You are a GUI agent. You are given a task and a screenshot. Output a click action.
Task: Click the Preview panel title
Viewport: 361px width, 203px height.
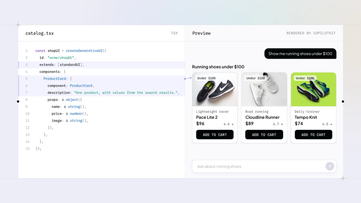pyautogui.click(x=202, y=33)
